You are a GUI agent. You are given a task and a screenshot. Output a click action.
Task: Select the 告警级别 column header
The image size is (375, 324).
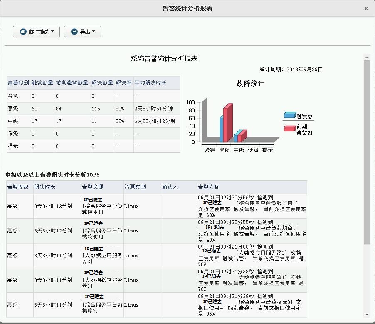tap(17, 83)
